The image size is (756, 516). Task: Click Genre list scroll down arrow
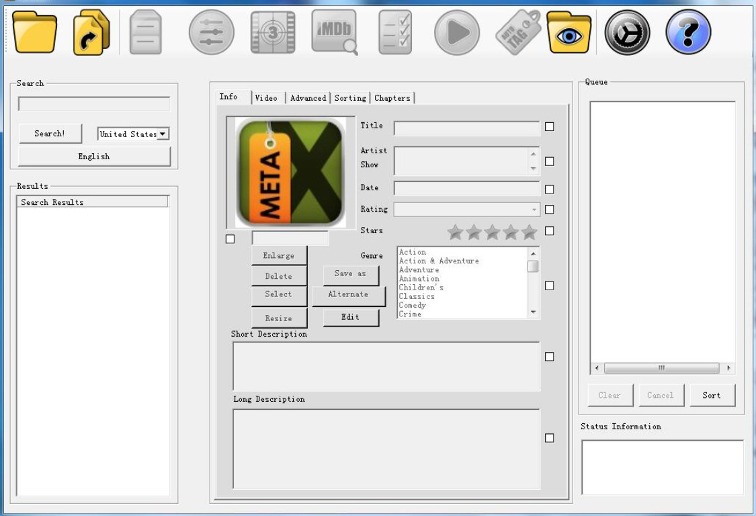point(534,312)
